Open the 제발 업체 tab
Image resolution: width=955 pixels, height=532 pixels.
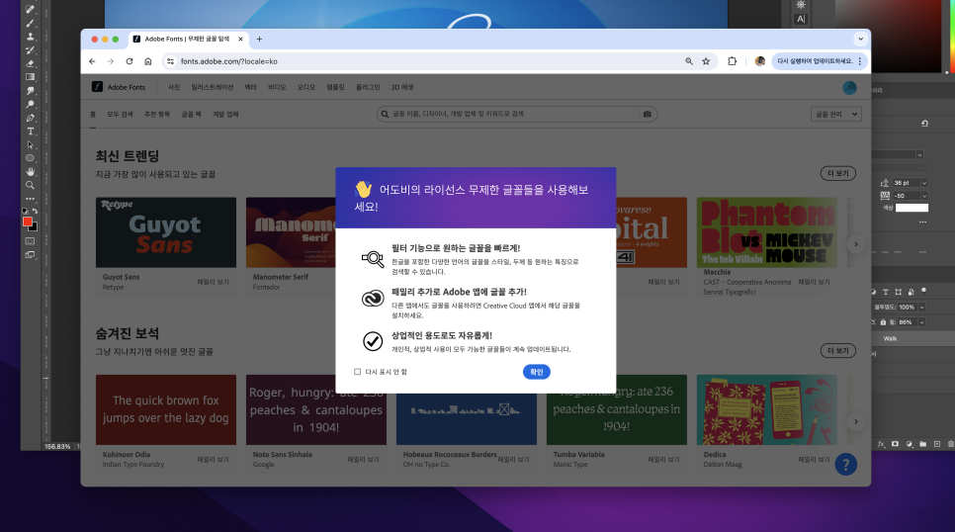(x=225, y=115)
